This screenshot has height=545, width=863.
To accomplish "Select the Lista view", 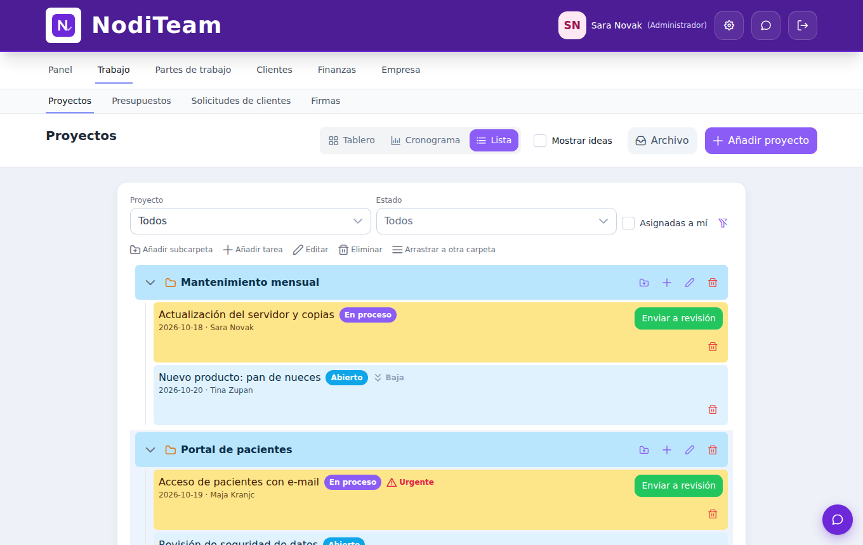I will (x=494, y=141).
